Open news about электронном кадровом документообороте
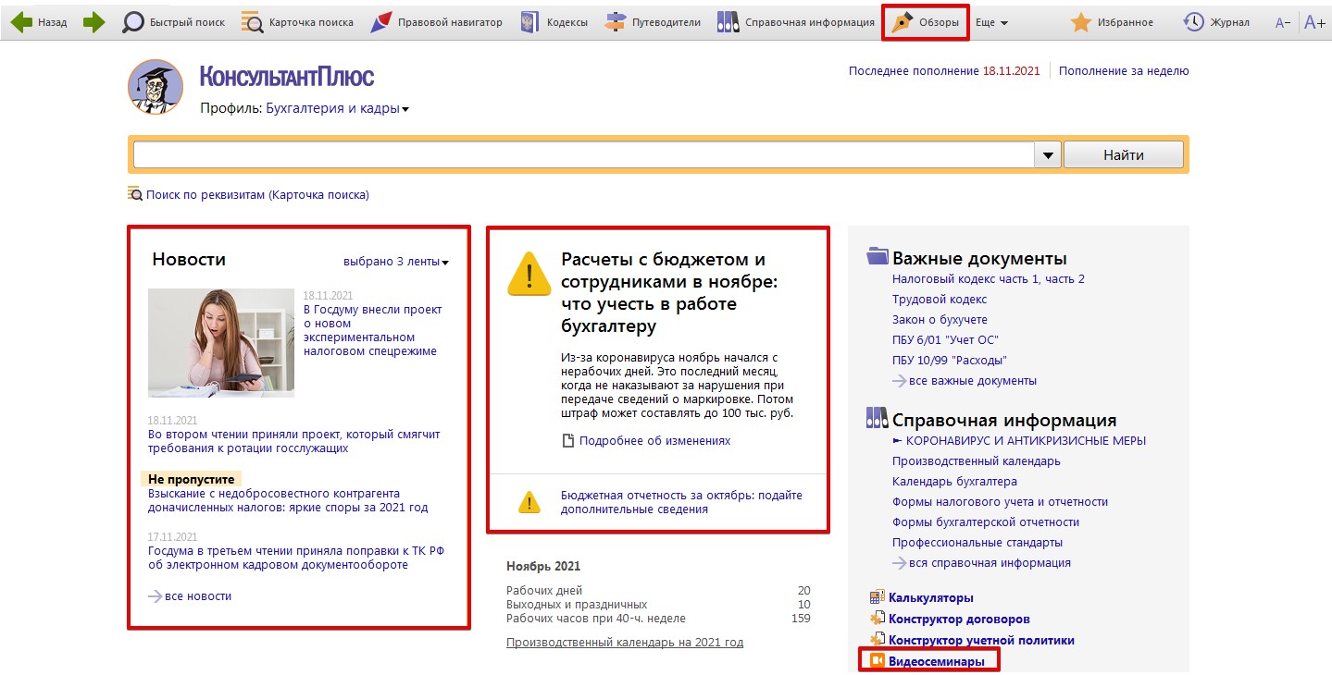This screenshot has width=1332, height=675. [x=296, y=558]
